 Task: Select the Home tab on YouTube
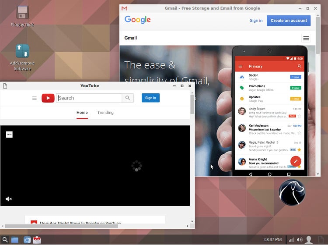click(82, 113)
